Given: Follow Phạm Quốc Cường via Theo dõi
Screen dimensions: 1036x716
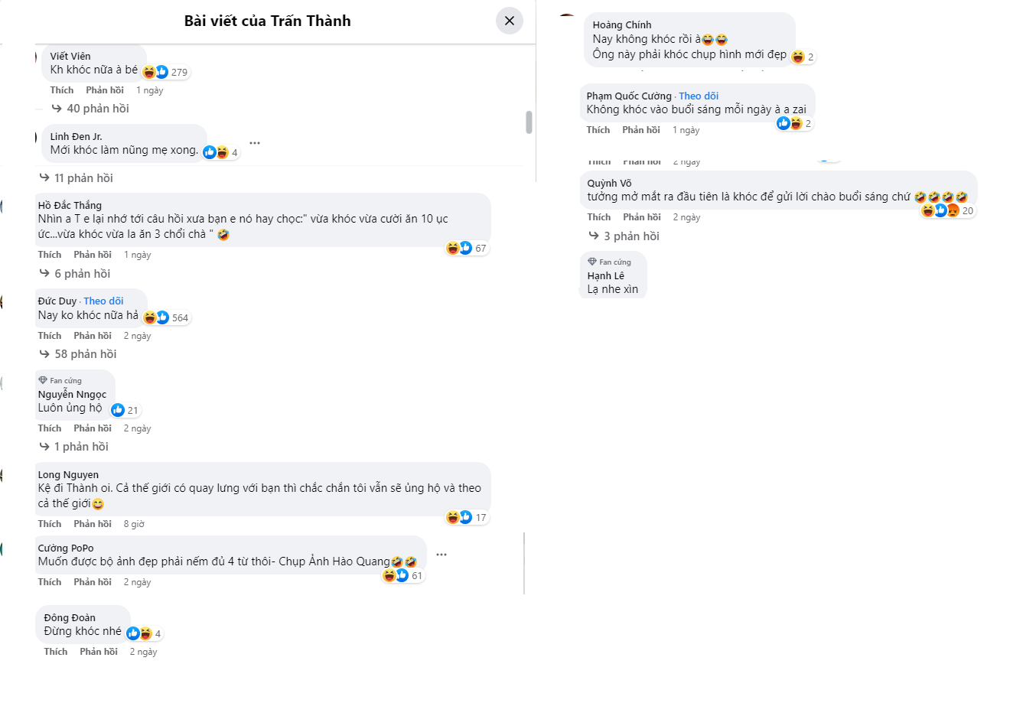Looking at the screenshot, I should click(x=699, y=96).
